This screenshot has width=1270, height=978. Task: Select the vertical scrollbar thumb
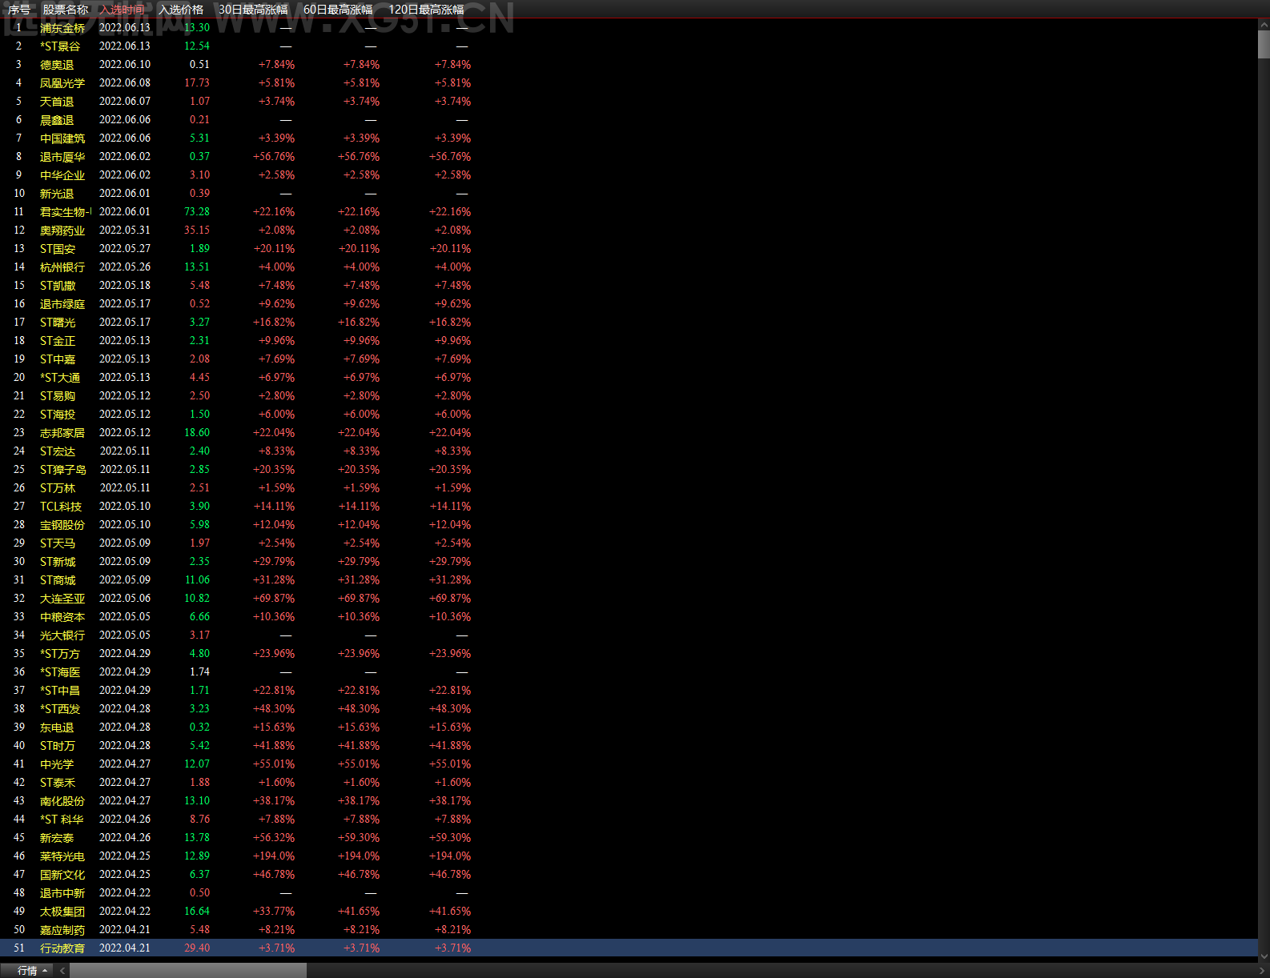click(1264, 44)
